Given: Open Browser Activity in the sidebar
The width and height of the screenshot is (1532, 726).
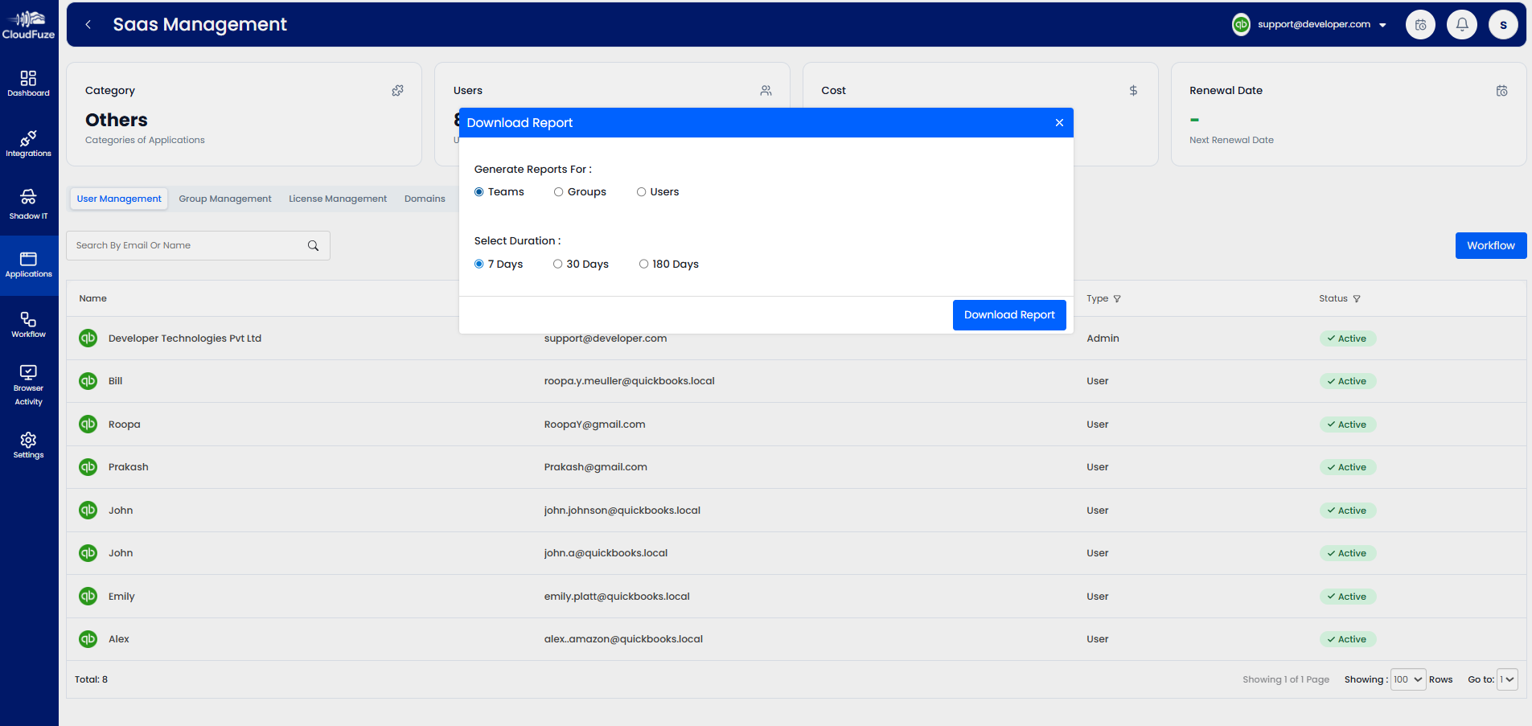Looking at the screenshot, I should (x=29, y=383).
